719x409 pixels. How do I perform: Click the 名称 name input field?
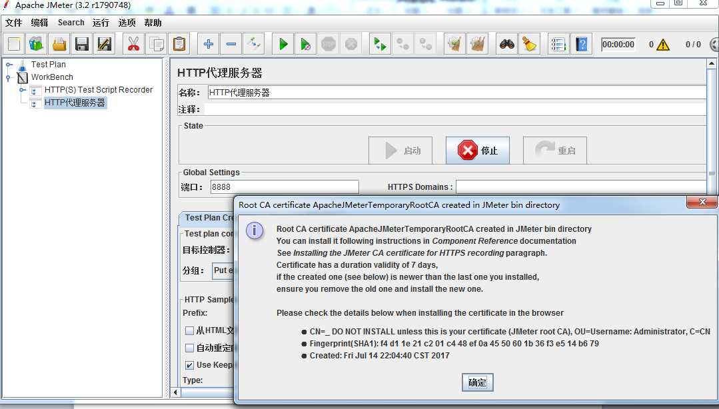(x=456, y=93)
